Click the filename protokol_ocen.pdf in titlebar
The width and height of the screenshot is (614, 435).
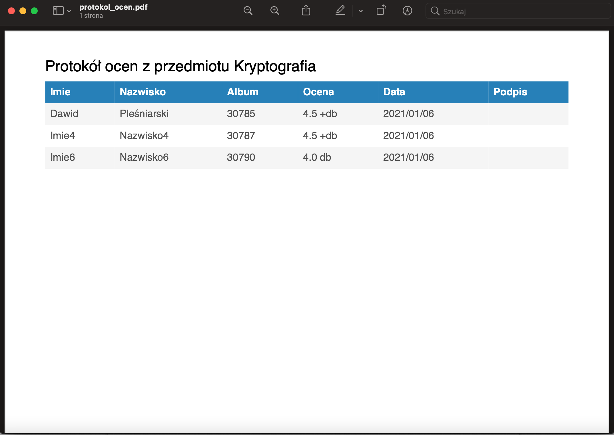click(x=113, y=7)
